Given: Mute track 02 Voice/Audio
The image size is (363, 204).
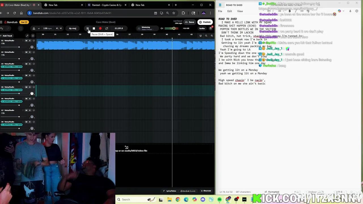Looking at the screenshot, I should (26, 52).
